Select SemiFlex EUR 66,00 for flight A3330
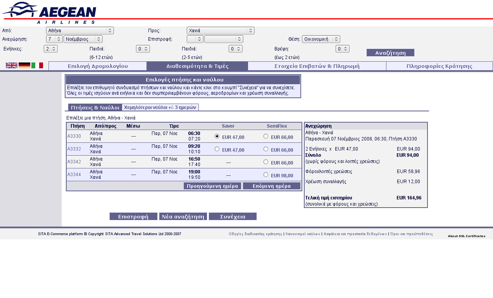The width and height of the screenshot is (493, 298). [x=266, y=136]
